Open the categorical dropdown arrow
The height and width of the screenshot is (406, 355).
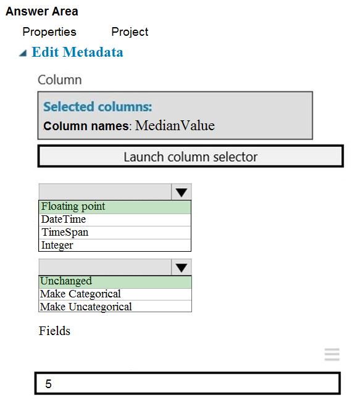tap(182, 267)
